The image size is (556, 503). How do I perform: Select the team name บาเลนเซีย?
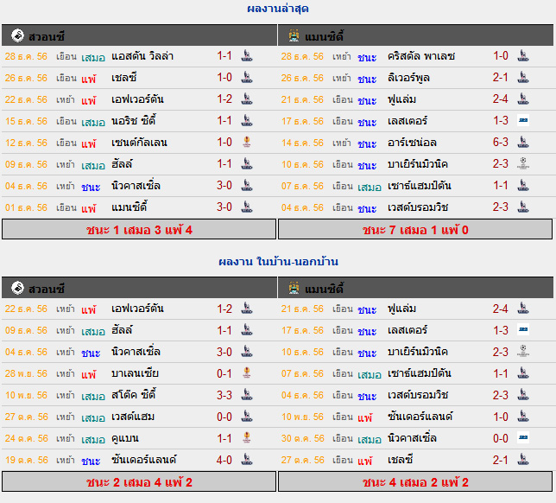click(x=135, y=373)
